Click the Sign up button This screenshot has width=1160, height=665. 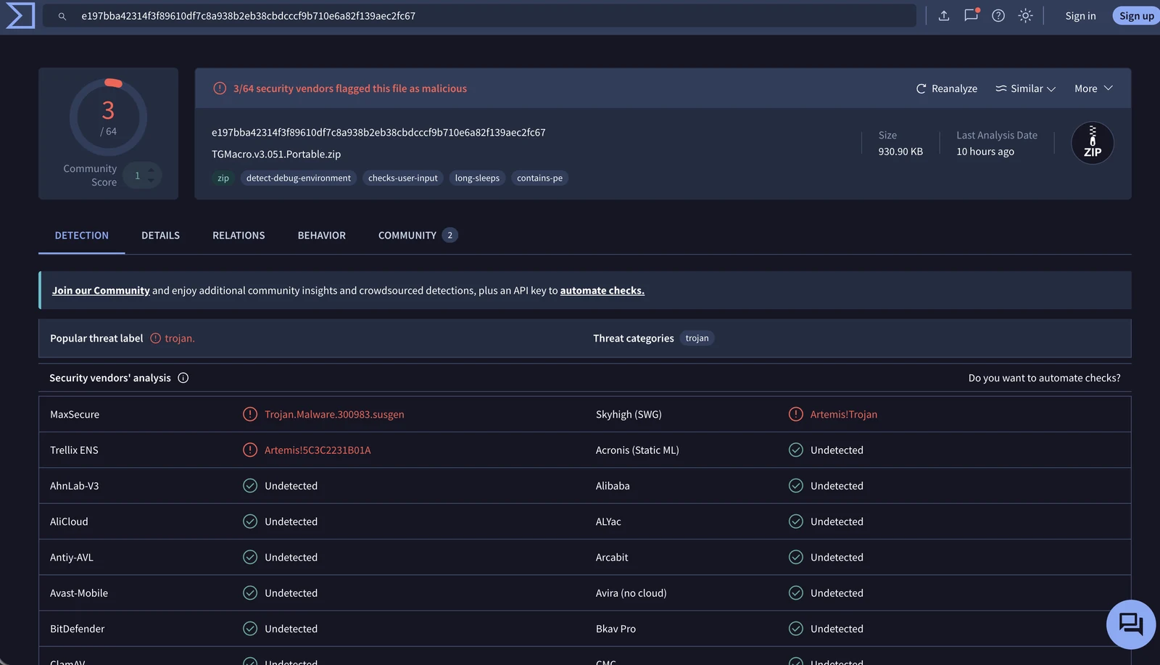[1136, 16]
